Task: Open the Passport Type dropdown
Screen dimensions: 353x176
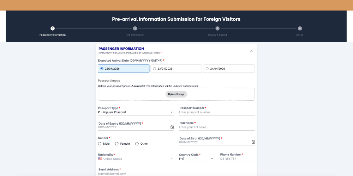Action: [x=136, y=112]
